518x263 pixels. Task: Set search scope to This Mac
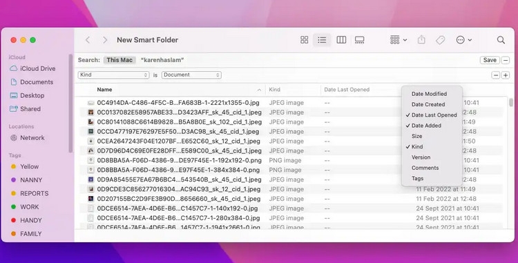(x=119, y=60)
